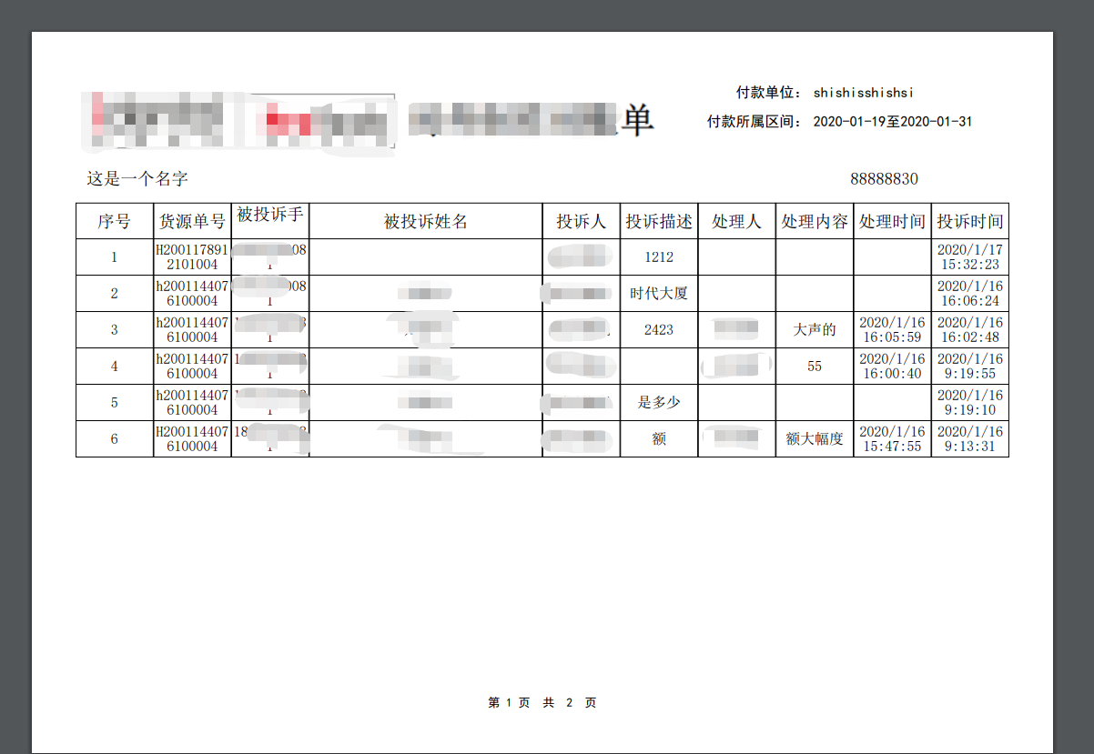Select complaint time 2020/1/16 9:19:55

[970, 367]
